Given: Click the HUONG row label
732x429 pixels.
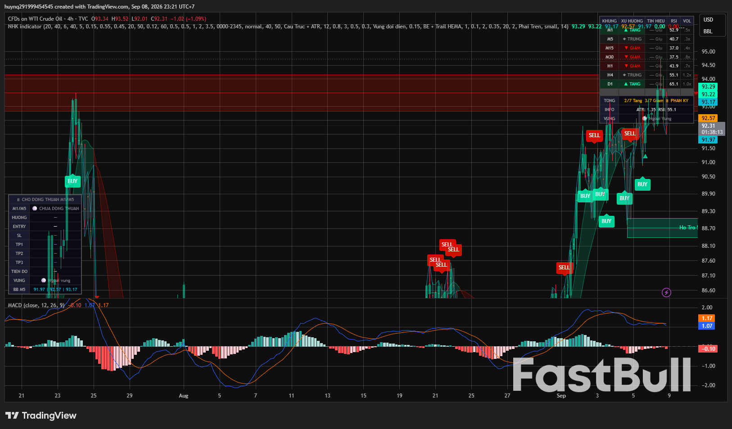Looking at the screenshot, I should 19,218.
